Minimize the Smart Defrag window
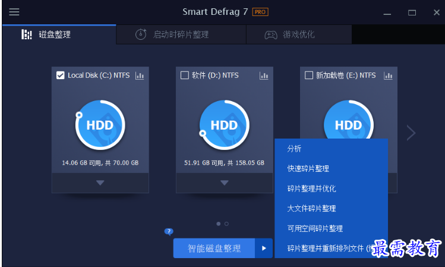 click(x=387, y=12)
